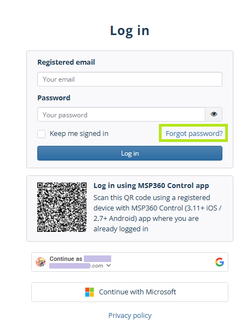Click the Password field label
The width and height of the screenshot is (252, 336).
pos(54,98)
